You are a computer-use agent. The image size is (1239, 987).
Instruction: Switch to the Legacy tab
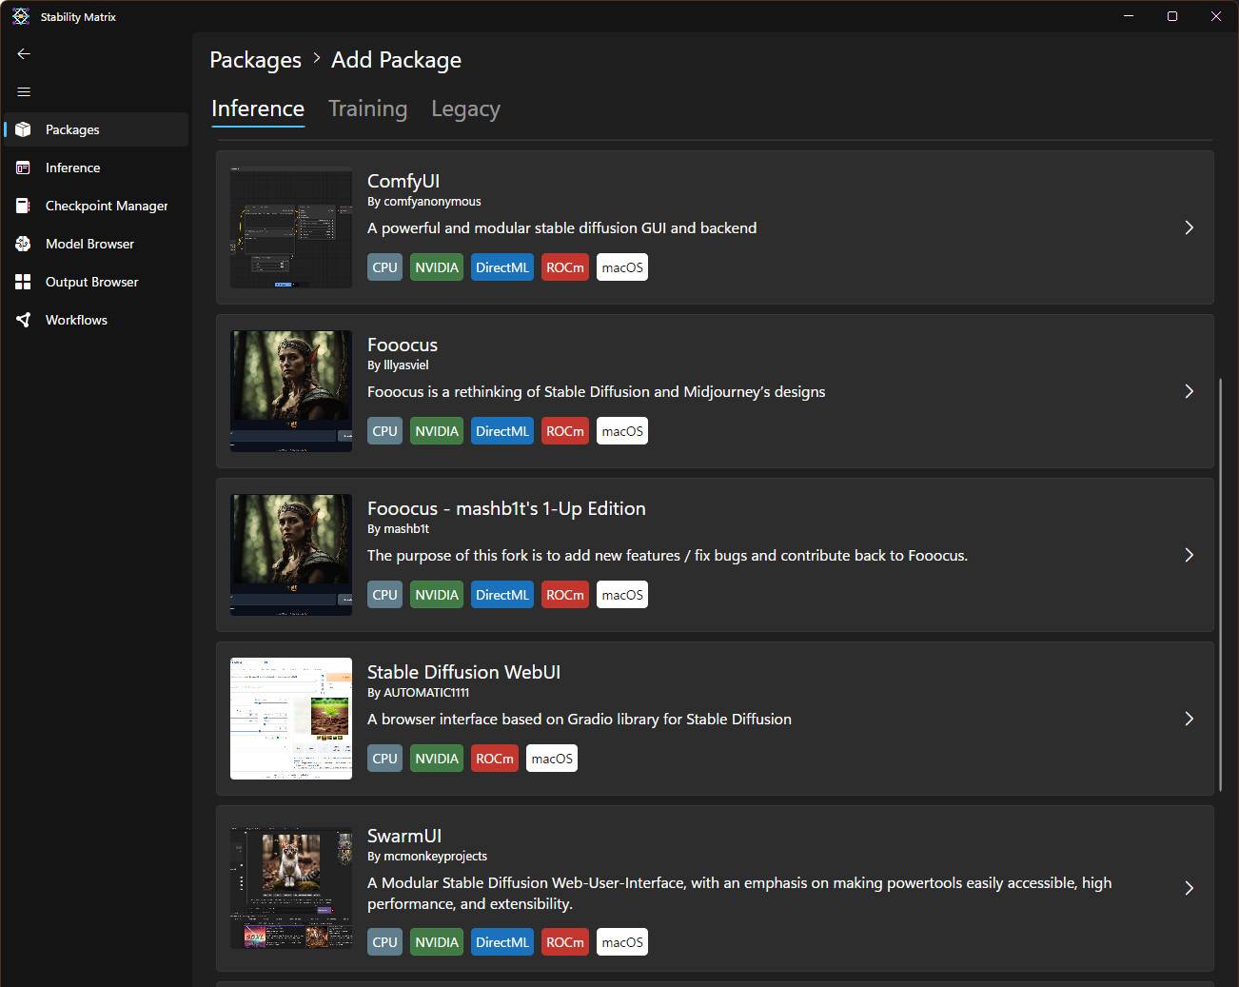point(465,109)
